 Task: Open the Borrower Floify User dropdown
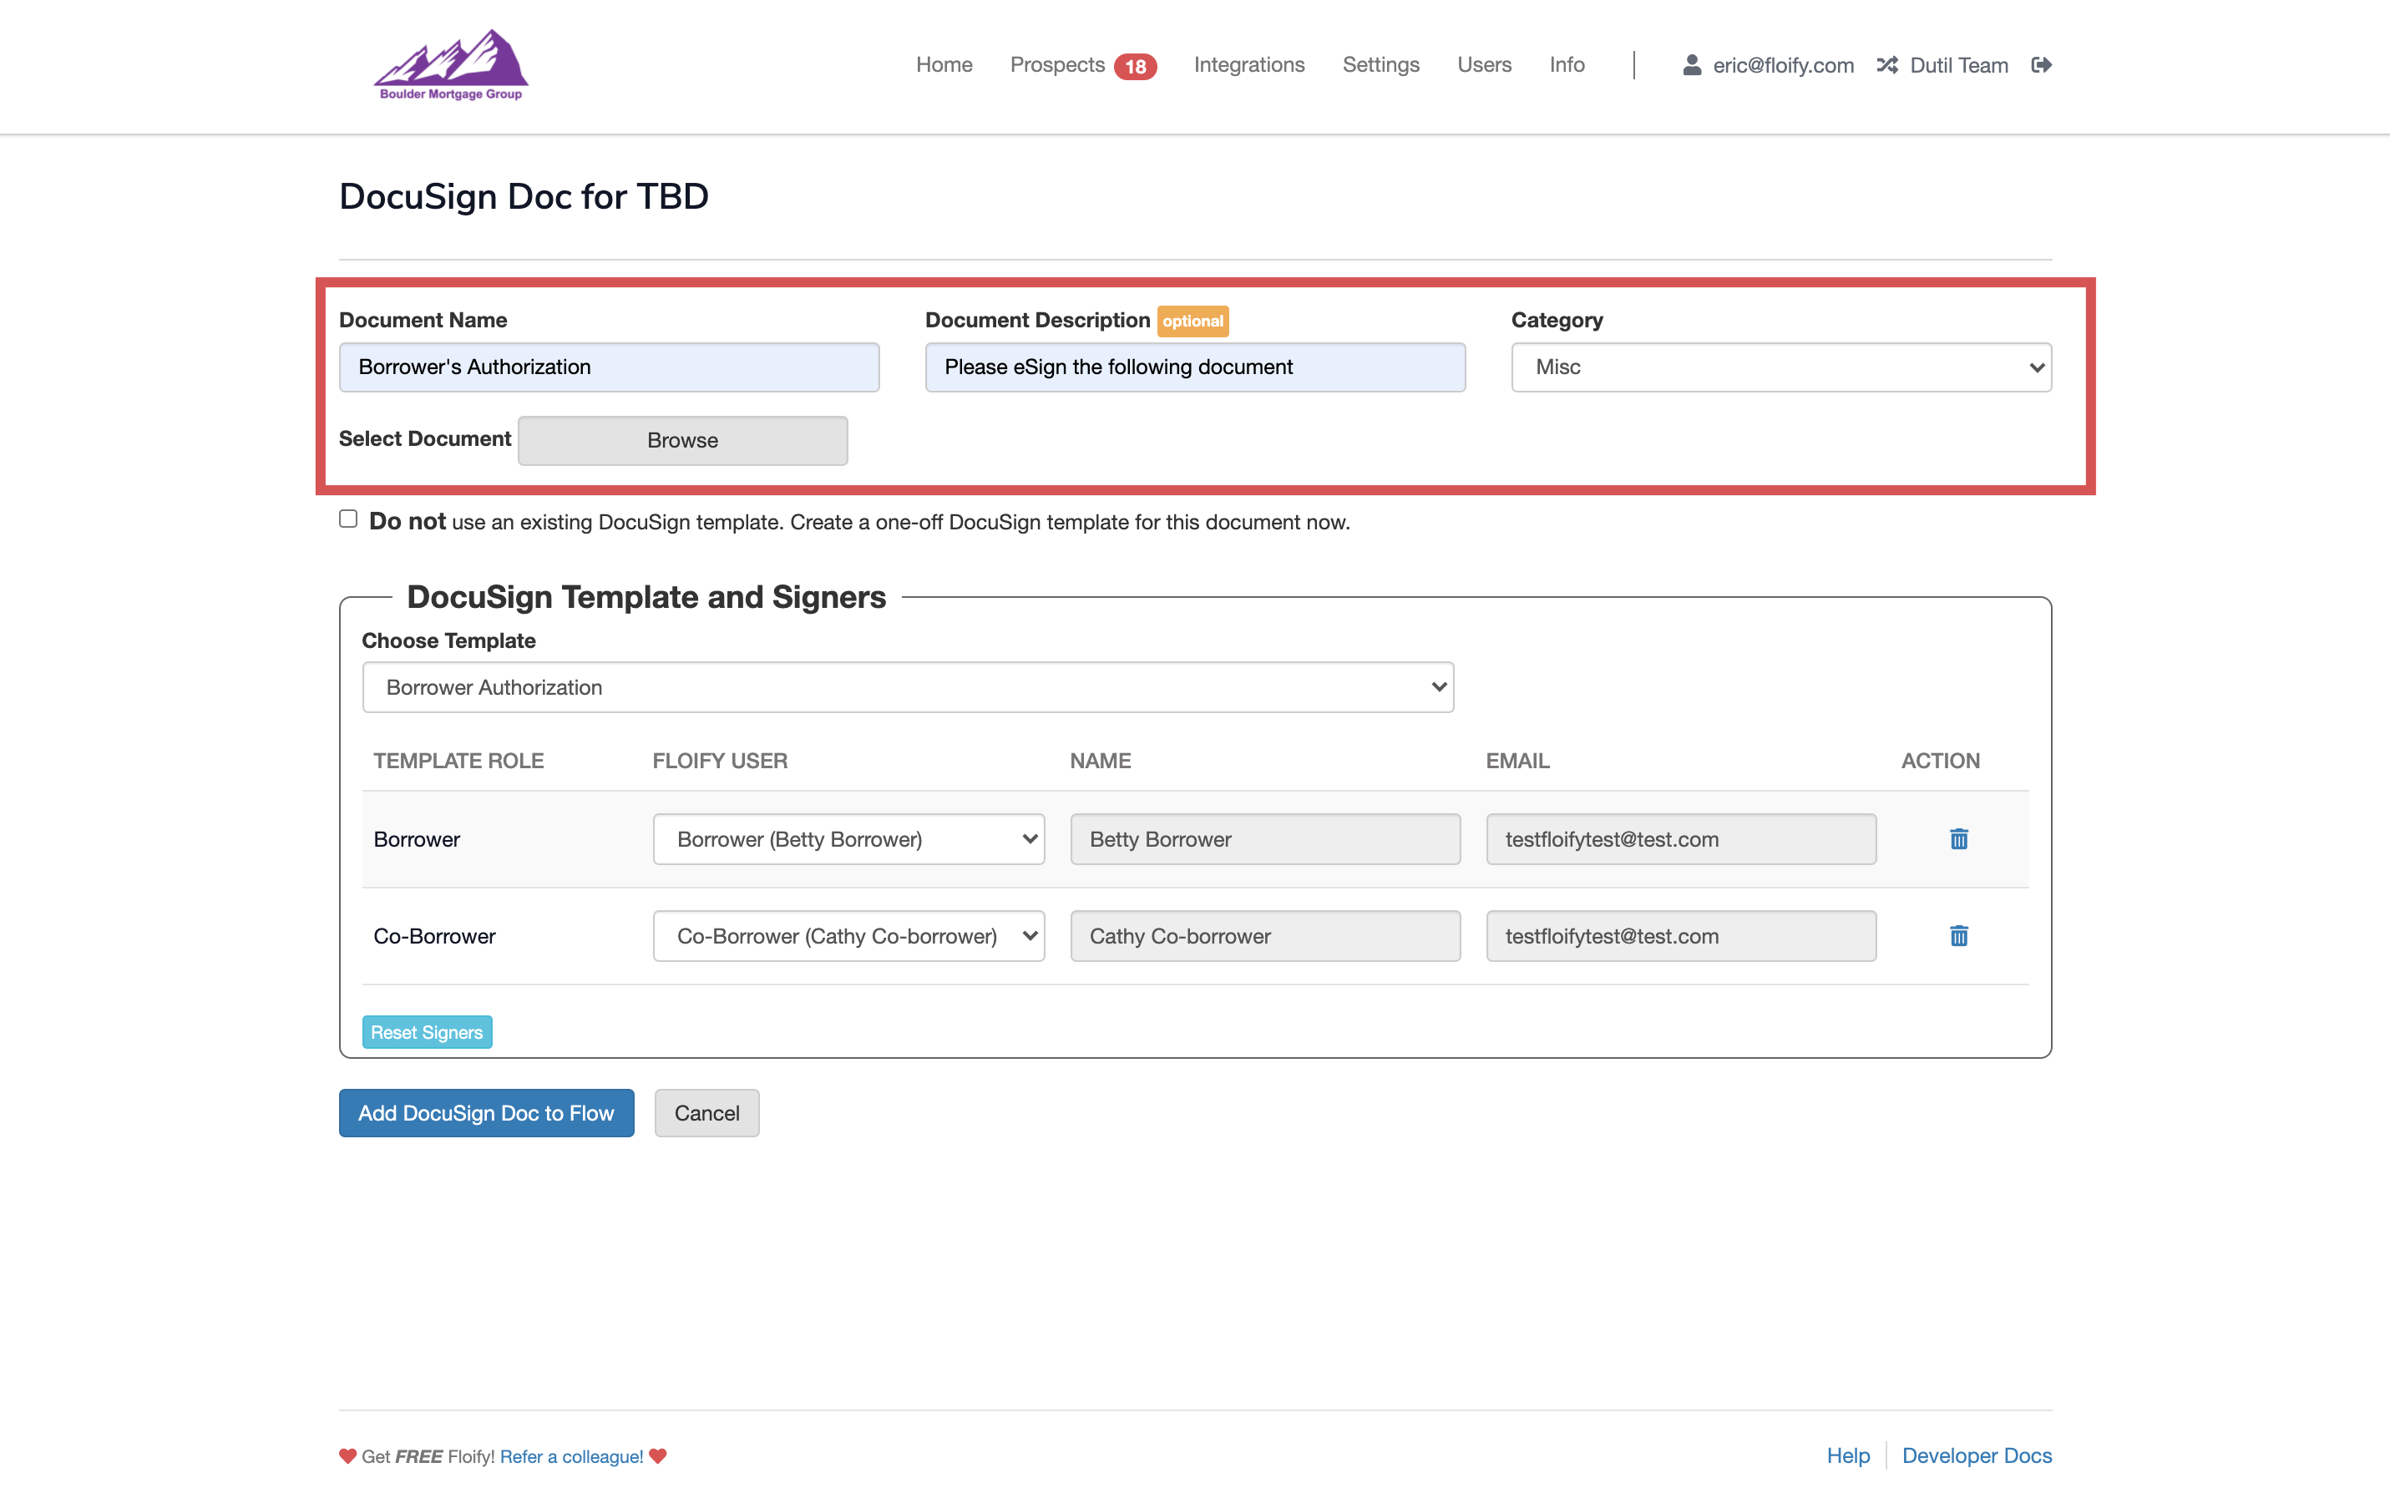coord(848,838)
